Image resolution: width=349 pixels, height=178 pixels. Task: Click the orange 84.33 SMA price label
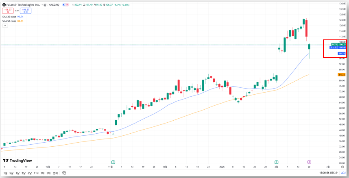(x=342, y=75)
